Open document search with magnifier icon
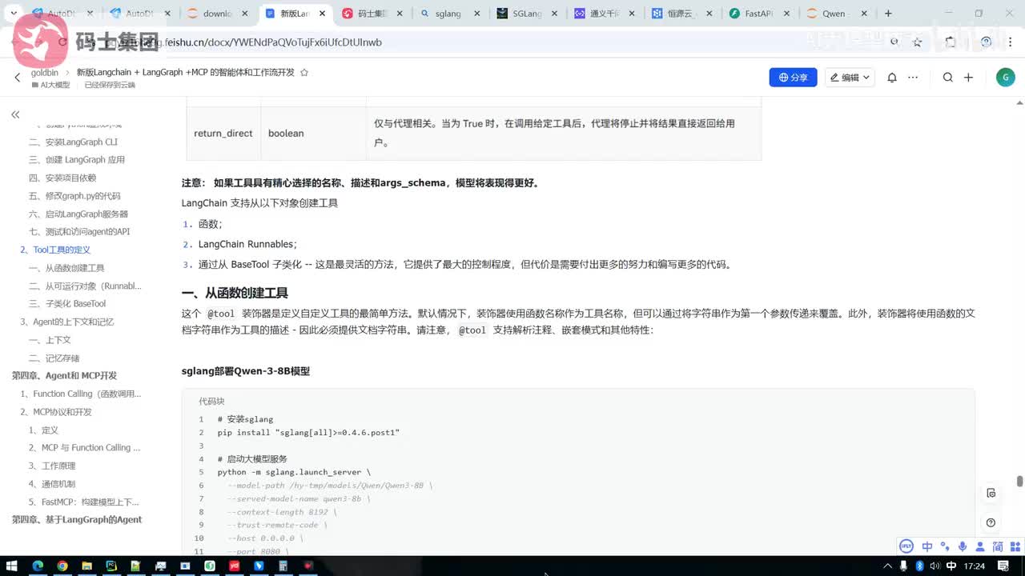Image resolution: width=1025 pixels, height=576 pixels. pos(948,78)
